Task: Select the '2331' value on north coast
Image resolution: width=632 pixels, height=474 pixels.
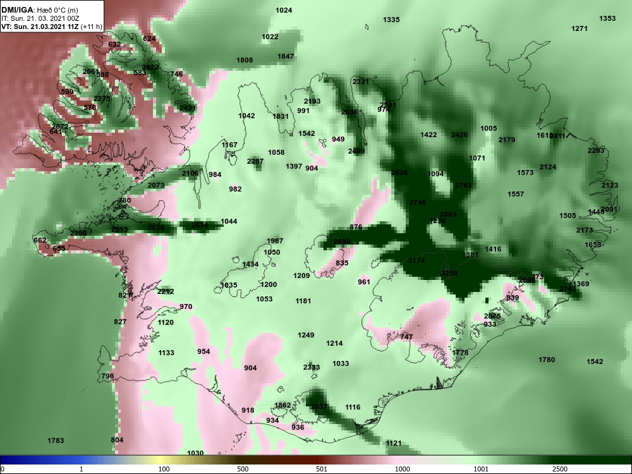Action: coord(361,81)
